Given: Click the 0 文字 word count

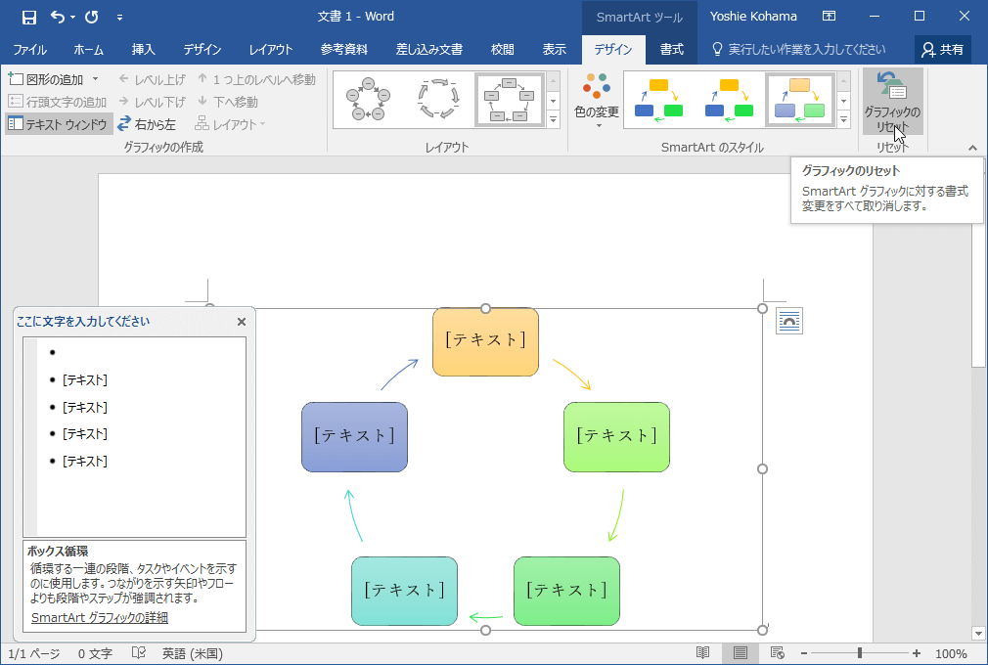Looking at the screenshot, I should coord(95,653).
